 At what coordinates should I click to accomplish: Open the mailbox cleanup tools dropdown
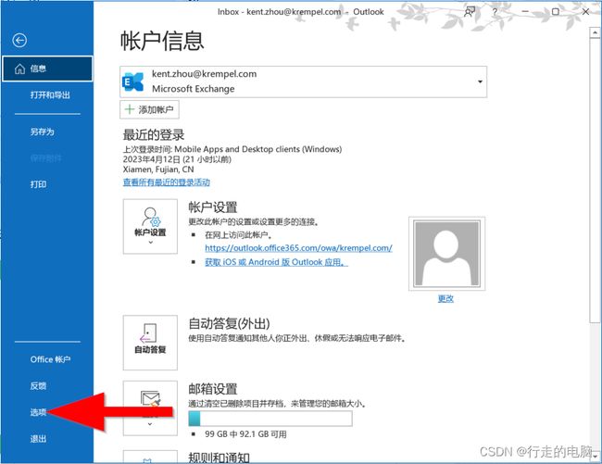pyautogui.click(x=150, y=408)
